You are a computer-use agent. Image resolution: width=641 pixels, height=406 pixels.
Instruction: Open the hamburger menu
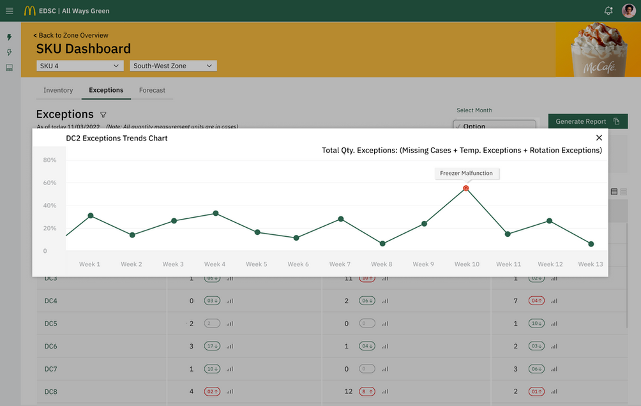[9, 11]
